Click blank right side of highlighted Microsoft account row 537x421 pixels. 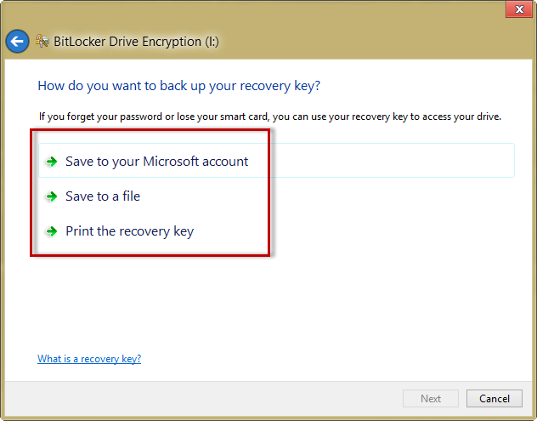click(408, 161)
